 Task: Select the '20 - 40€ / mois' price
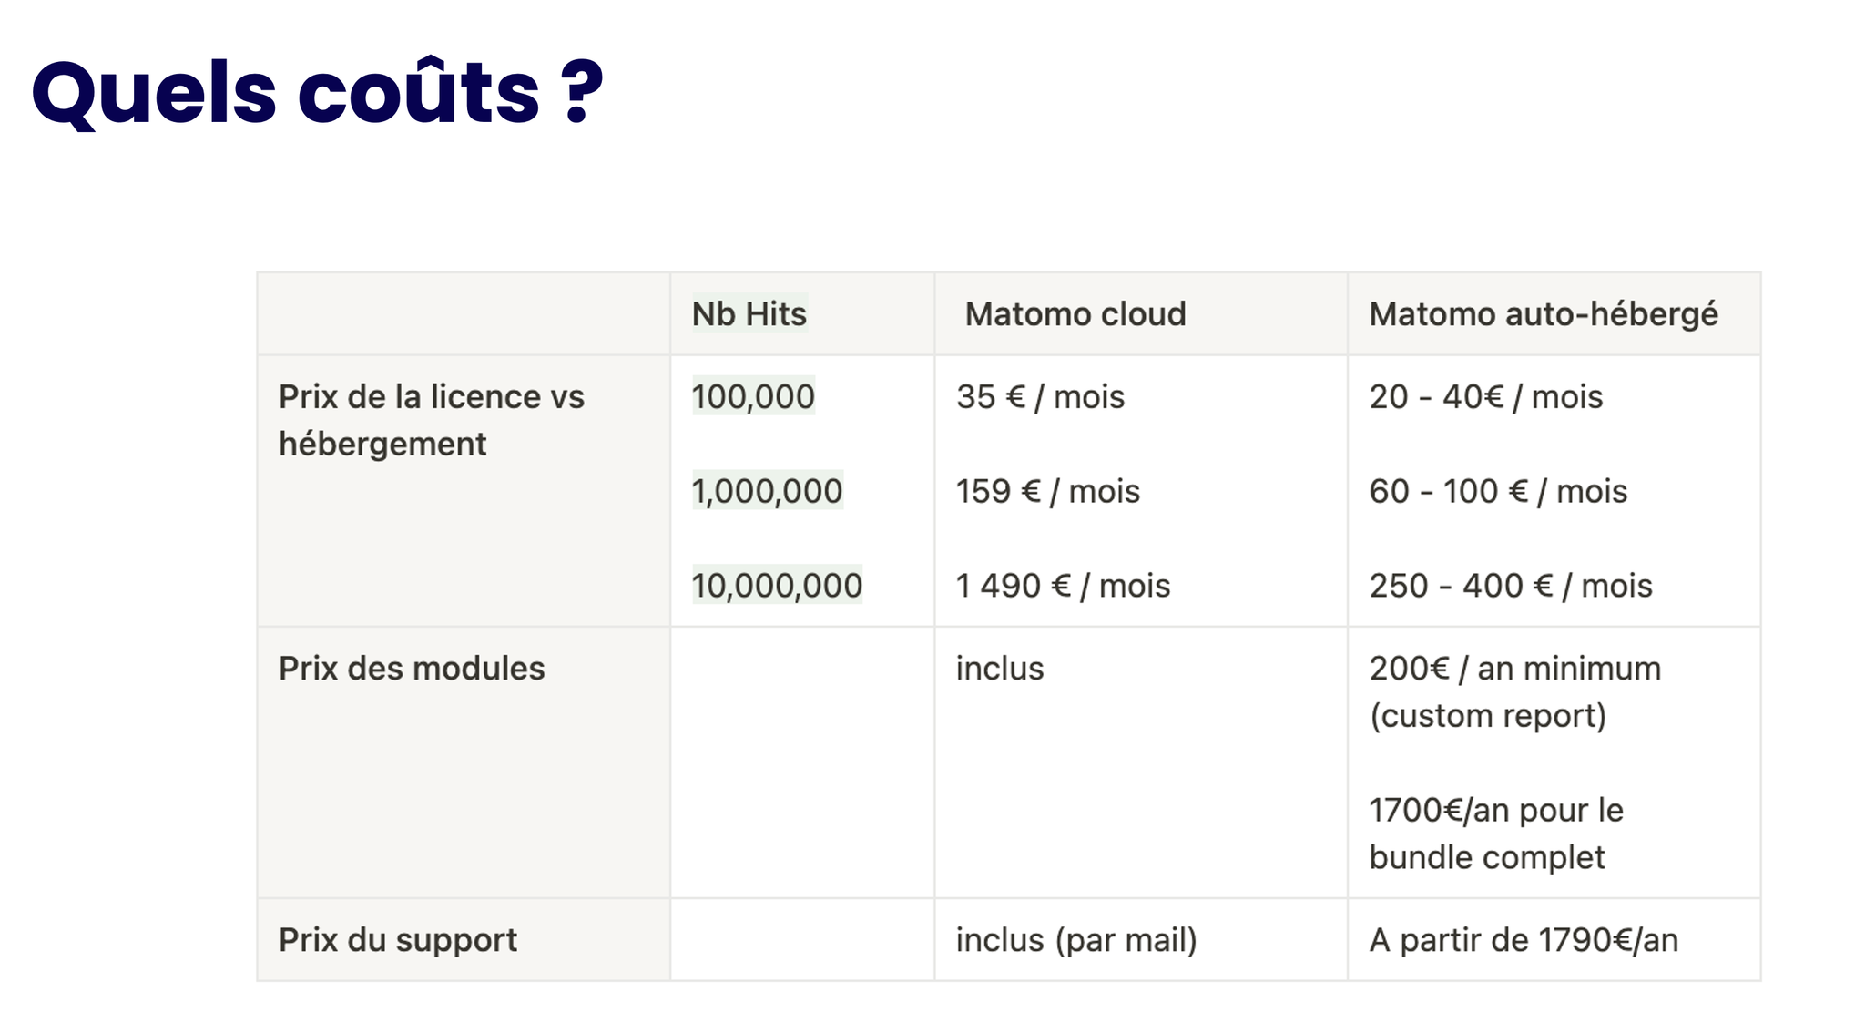click(1486, 397)
